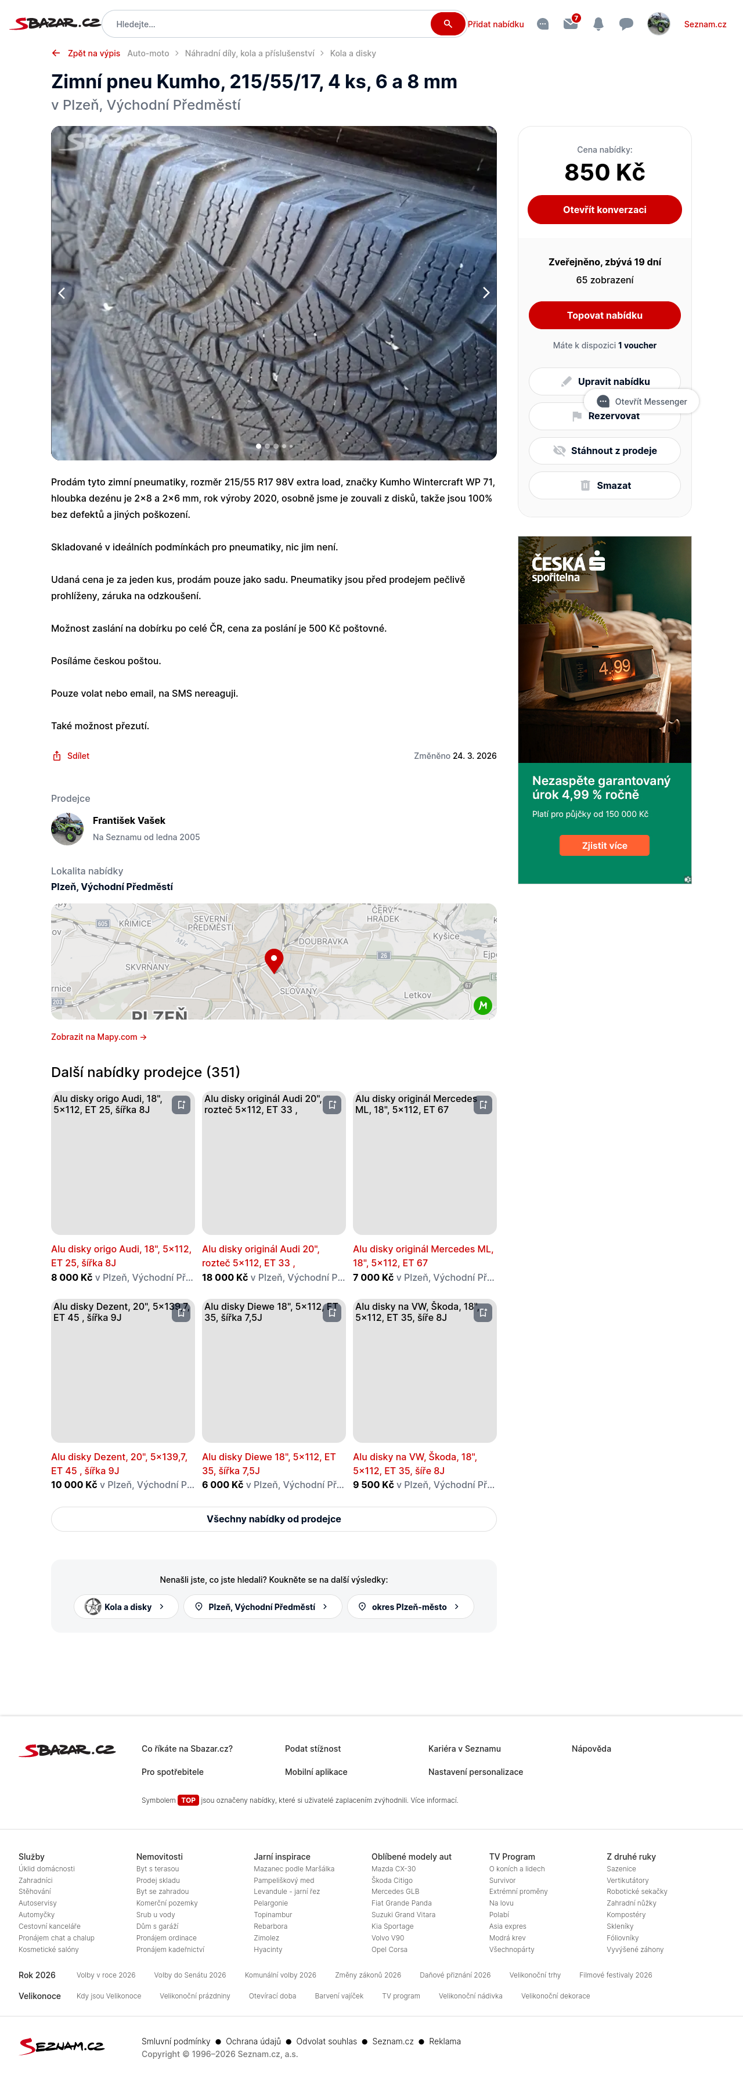Show previous photo with left arrow
This screenshot has height=2078, width=743.
[62, 293]
